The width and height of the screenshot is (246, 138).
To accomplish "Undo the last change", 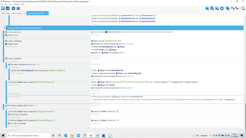I will click(232, 8).
